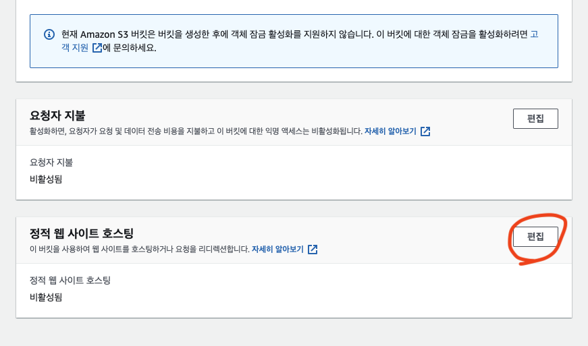Click external link icon in static hosting description
Viewport: 588px width, 346px height.
[313, 249]
